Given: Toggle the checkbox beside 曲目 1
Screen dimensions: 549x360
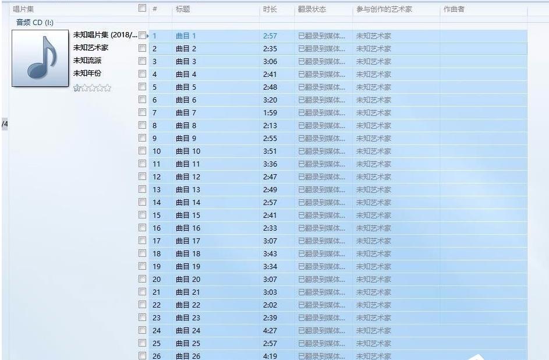Looking at the screenshot, I should click(142, 36).
